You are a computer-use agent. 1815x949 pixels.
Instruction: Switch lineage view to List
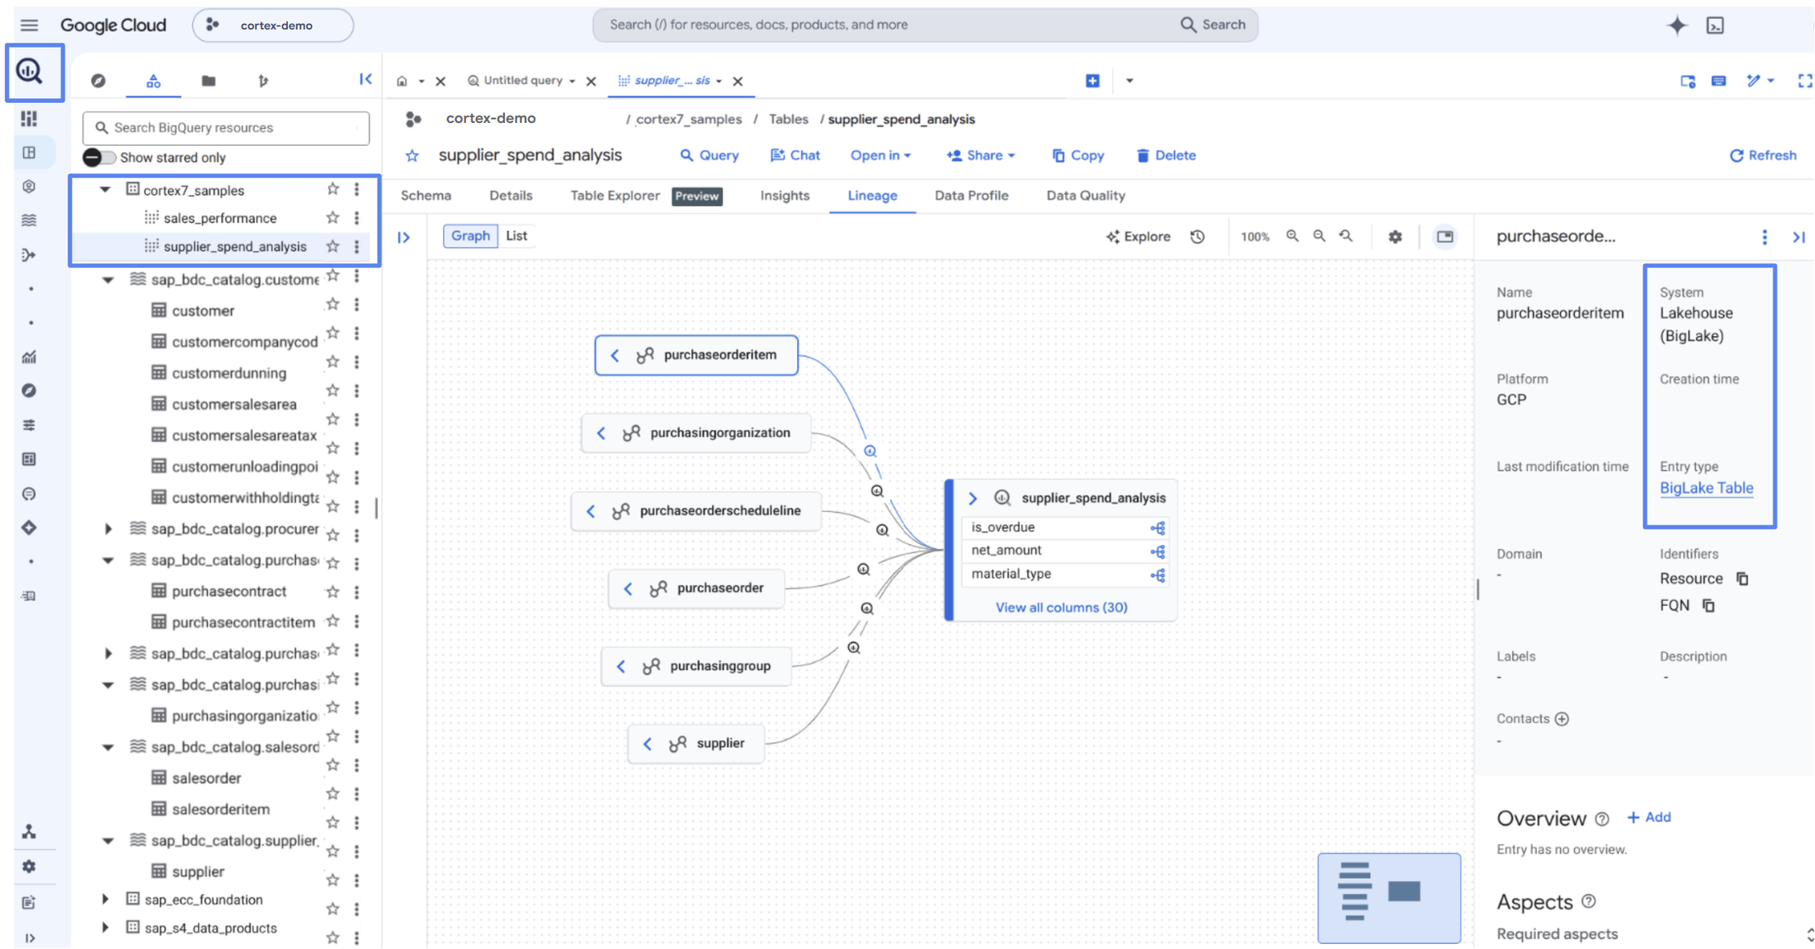tap(516, 236)
